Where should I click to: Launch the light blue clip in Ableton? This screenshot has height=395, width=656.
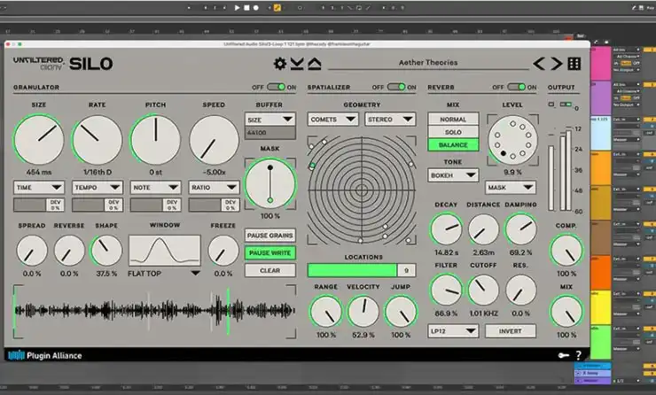(x=601, y=134)
